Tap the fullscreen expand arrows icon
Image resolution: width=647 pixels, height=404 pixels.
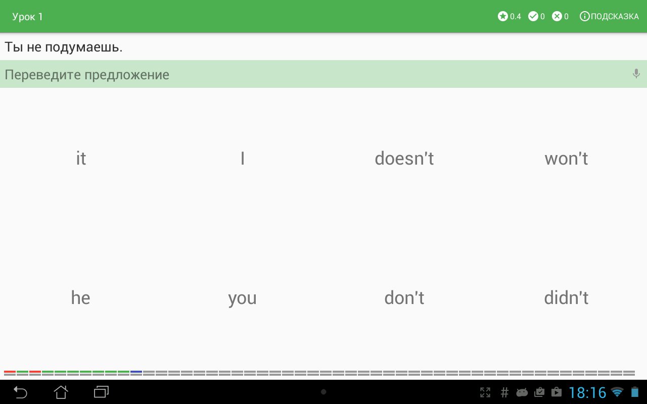coord(485,392)
